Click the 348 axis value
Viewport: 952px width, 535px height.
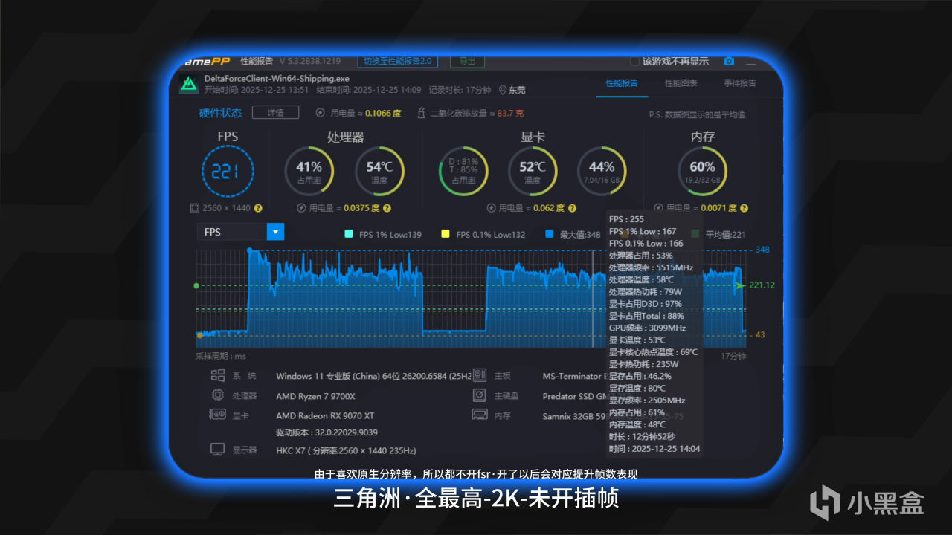coord(762,250)
